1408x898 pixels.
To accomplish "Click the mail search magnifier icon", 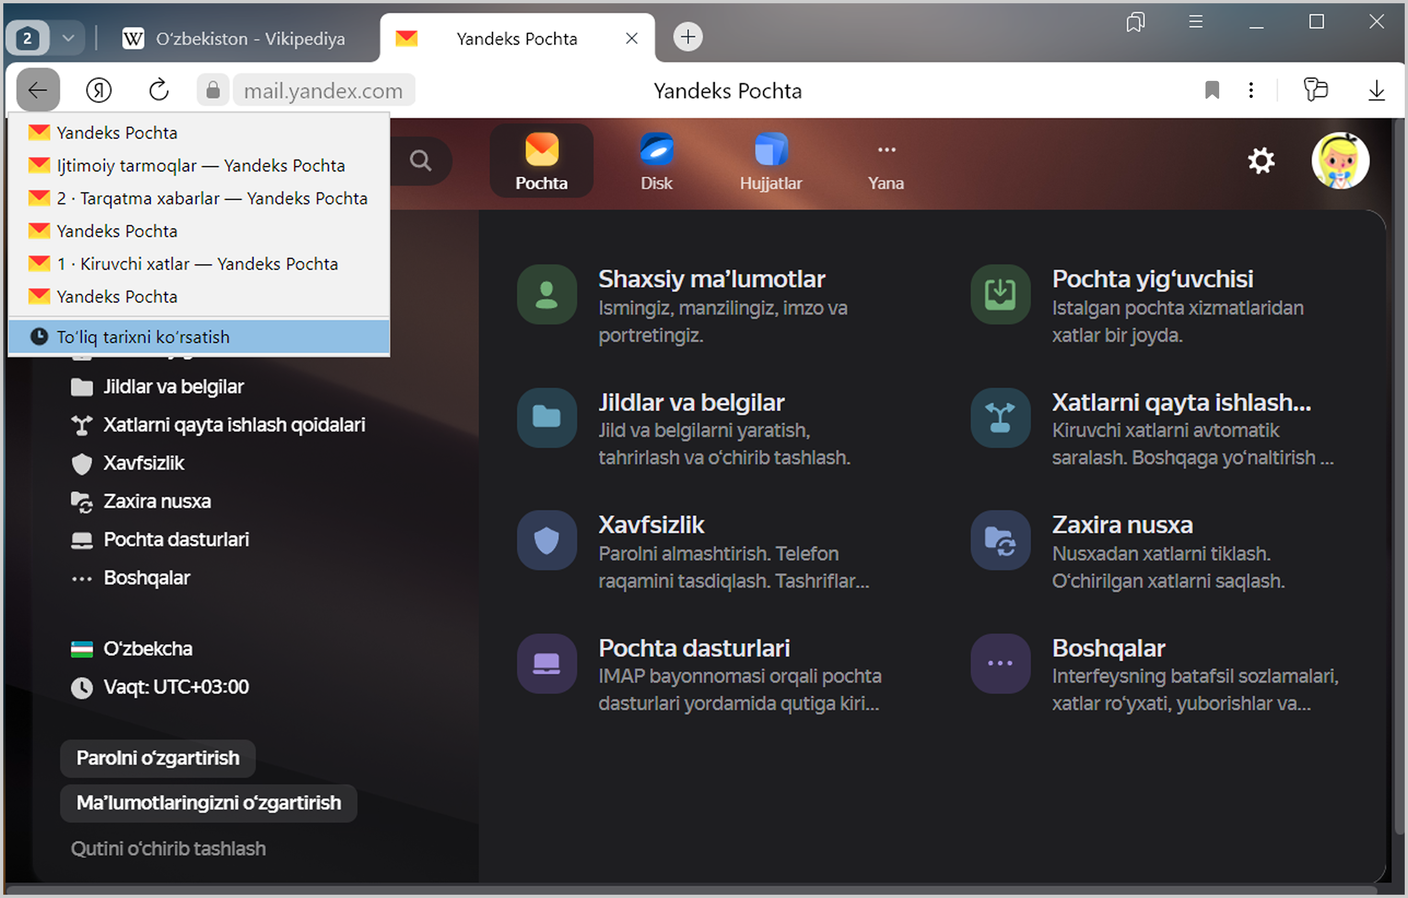I will point(420,161).
